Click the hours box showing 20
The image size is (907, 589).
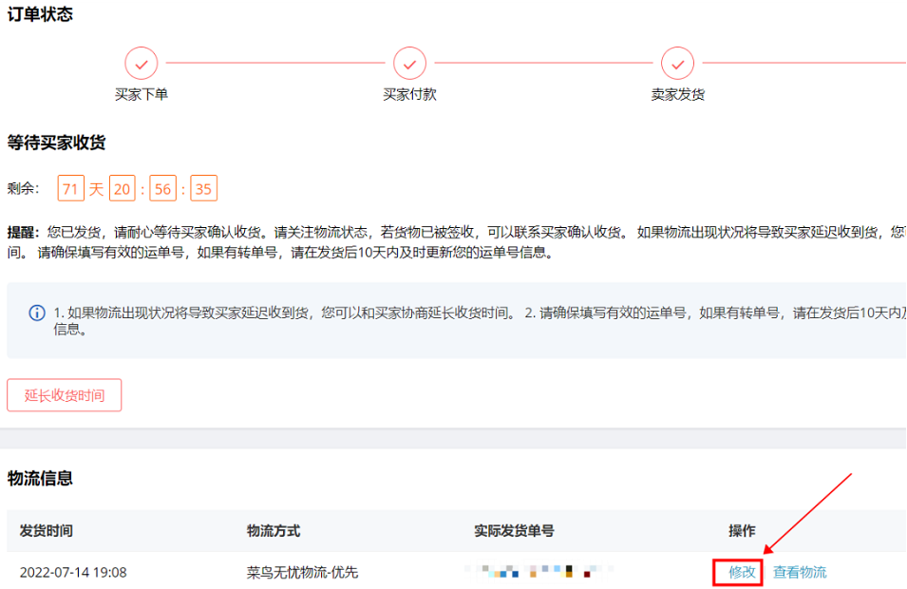tap(123, 189)
